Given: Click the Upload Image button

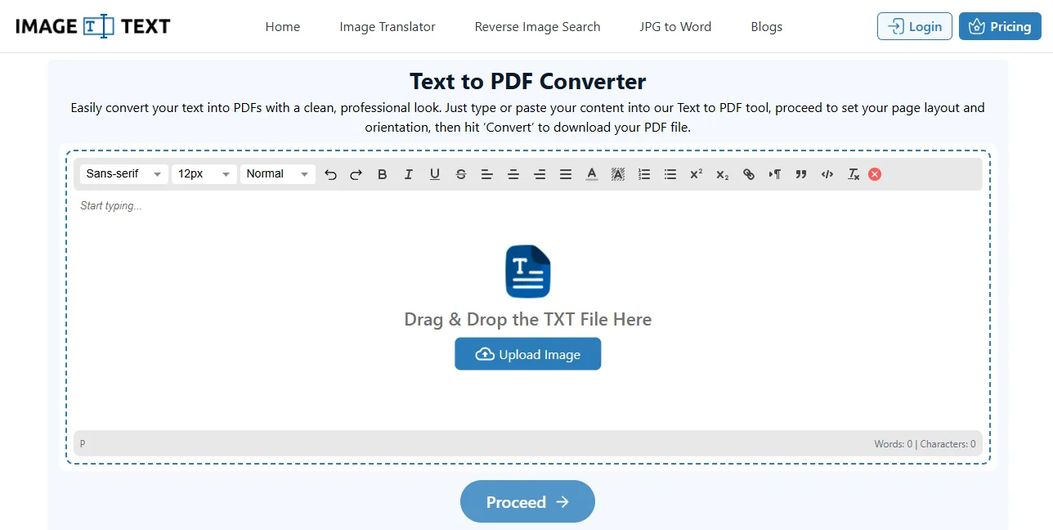Looking at the screenshot, I should (528, 354).
